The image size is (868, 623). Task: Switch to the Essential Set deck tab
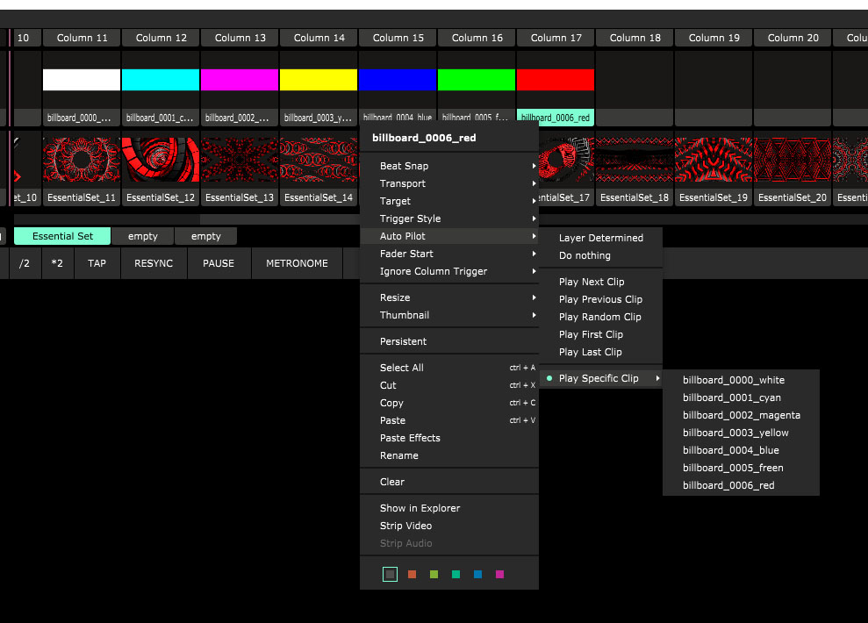click(x=62, y=236)
